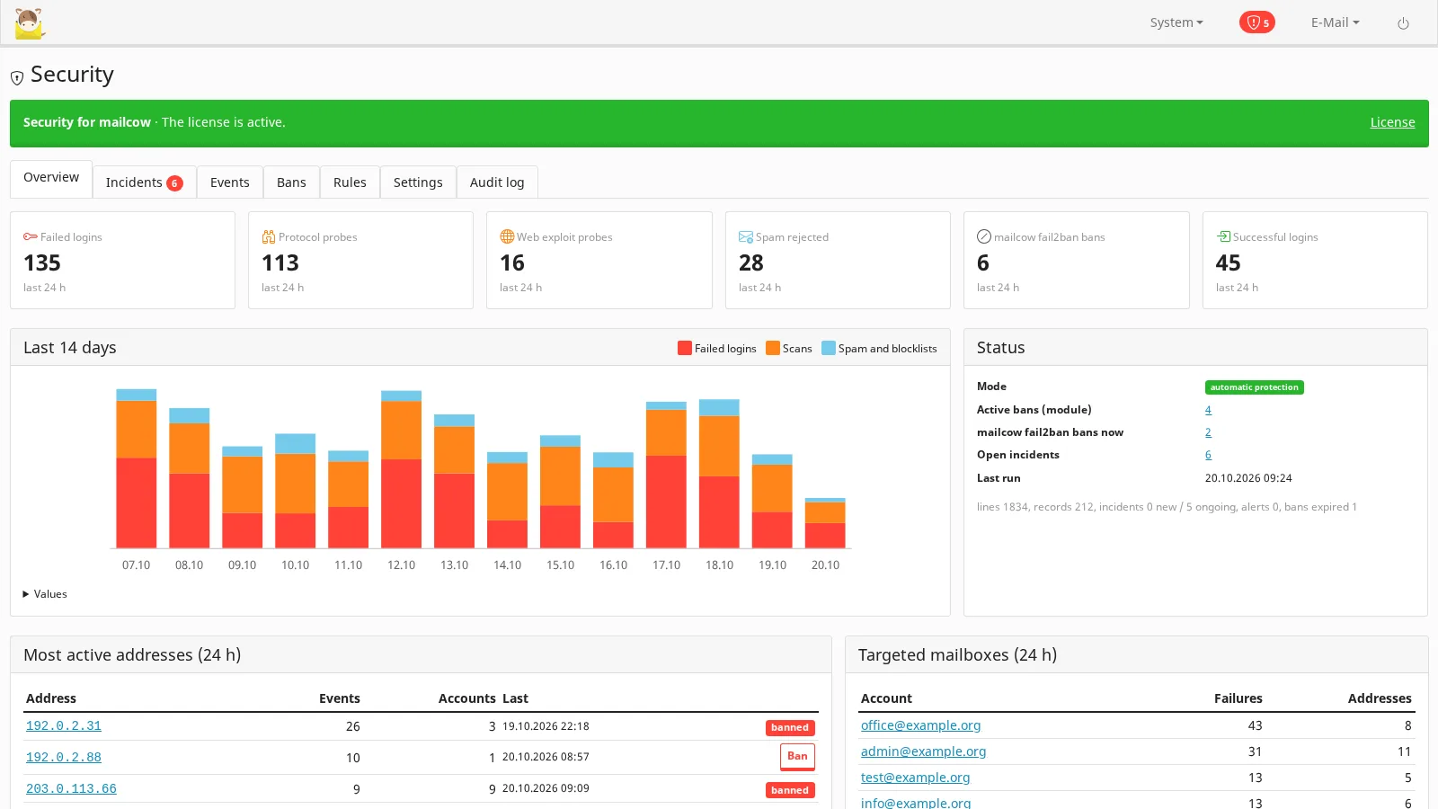1438x809 pixels.
Task: Open address 203.0.113.66
Action: click(x=71, y=789)
